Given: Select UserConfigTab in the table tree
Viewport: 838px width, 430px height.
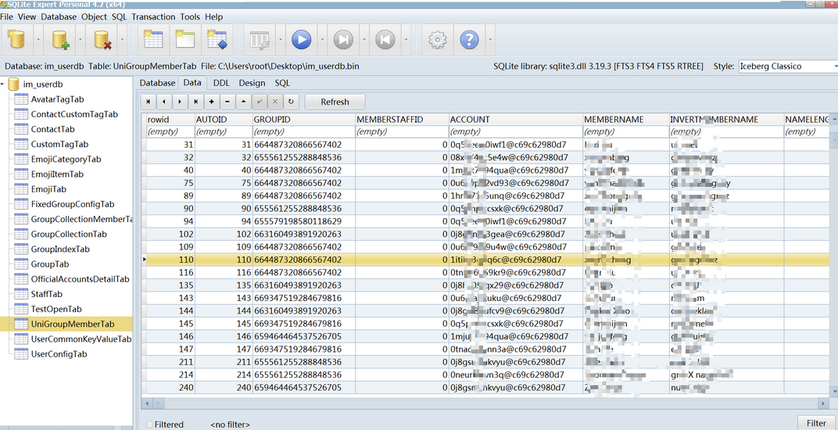Looking at the screenshot, I should click(59, 354).
